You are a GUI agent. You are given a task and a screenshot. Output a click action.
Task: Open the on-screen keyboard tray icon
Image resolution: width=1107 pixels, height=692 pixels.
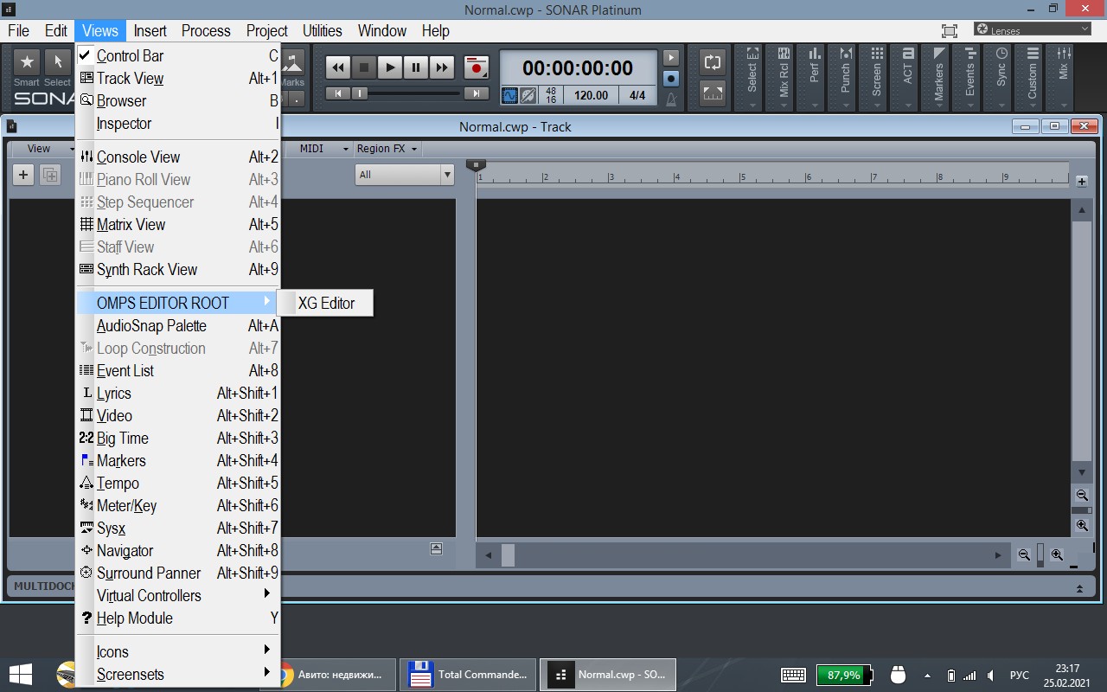(x=793, y=675)
